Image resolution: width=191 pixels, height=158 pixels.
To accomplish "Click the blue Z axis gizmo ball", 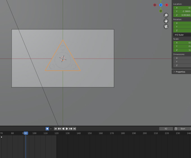I will [161, 5].
